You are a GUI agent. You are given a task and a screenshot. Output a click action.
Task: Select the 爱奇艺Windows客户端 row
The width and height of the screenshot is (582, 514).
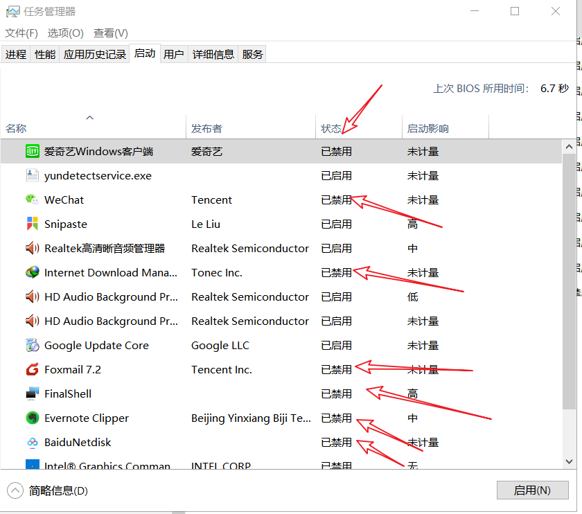(x=281, y=151)
